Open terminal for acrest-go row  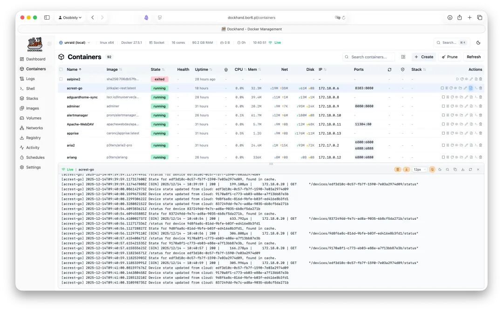pos(476,88)
